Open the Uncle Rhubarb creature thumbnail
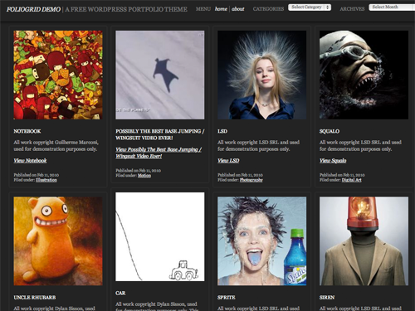415x311 pixels. point(58,241)
